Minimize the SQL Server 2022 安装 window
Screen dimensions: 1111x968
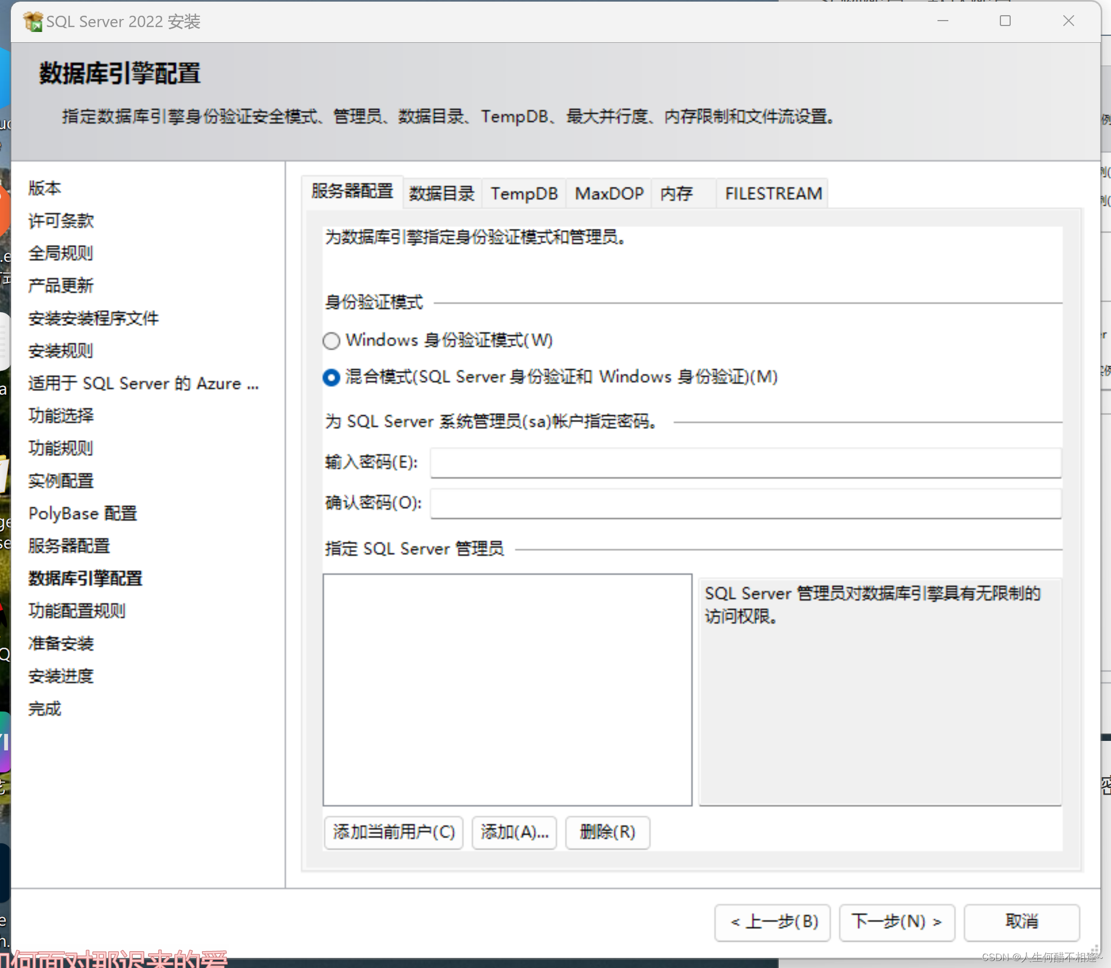943,21
